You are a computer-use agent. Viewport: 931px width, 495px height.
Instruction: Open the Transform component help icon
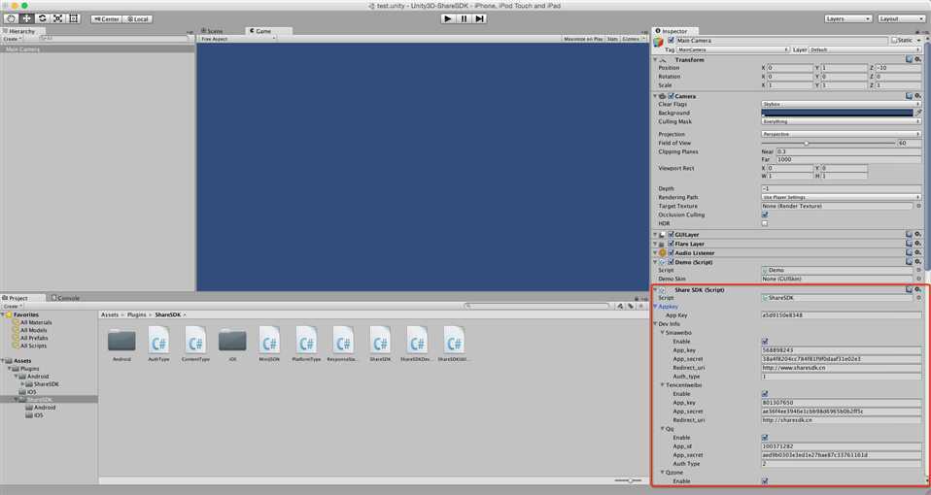click(909, 60)
